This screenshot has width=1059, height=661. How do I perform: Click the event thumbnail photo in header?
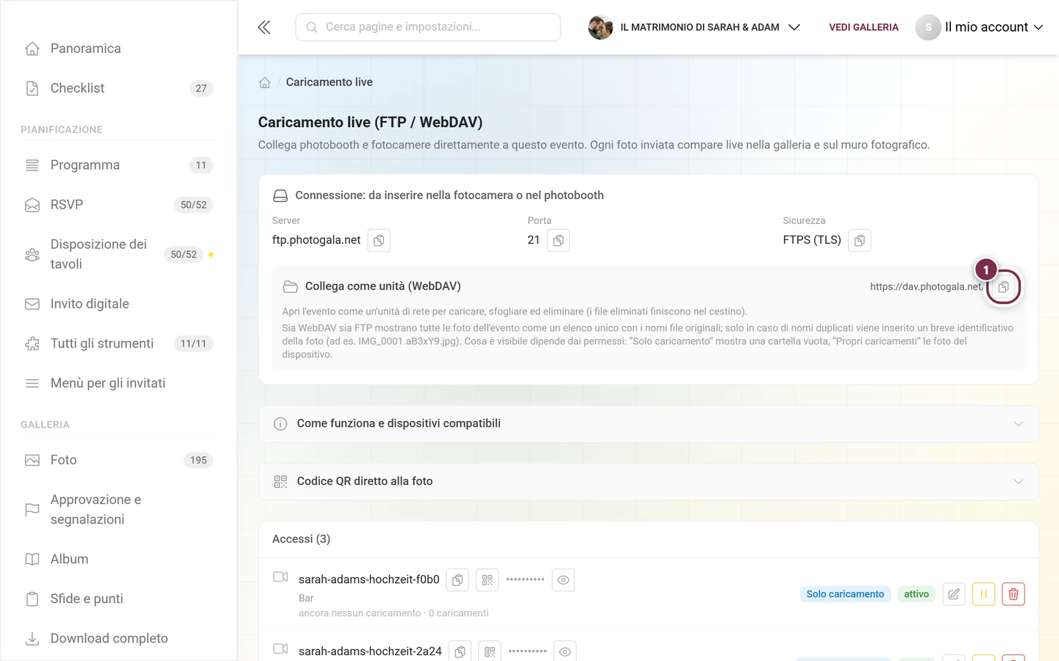click(x=600, y=27)
